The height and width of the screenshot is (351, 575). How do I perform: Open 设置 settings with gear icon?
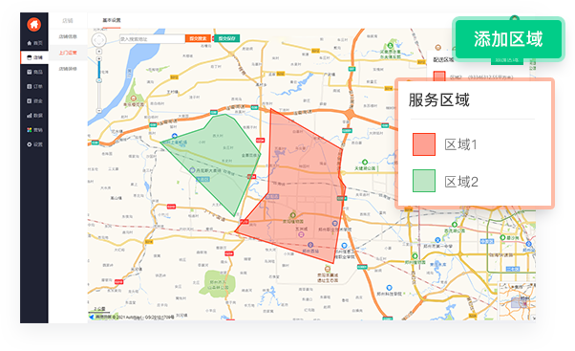34,144
